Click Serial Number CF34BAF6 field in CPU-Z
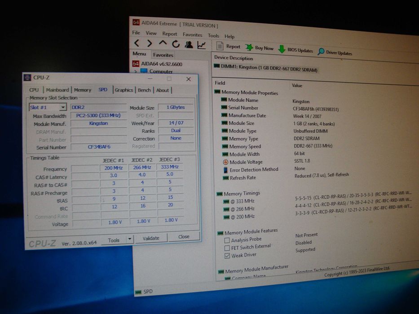The image size is (419, 314). coord(99,147)
